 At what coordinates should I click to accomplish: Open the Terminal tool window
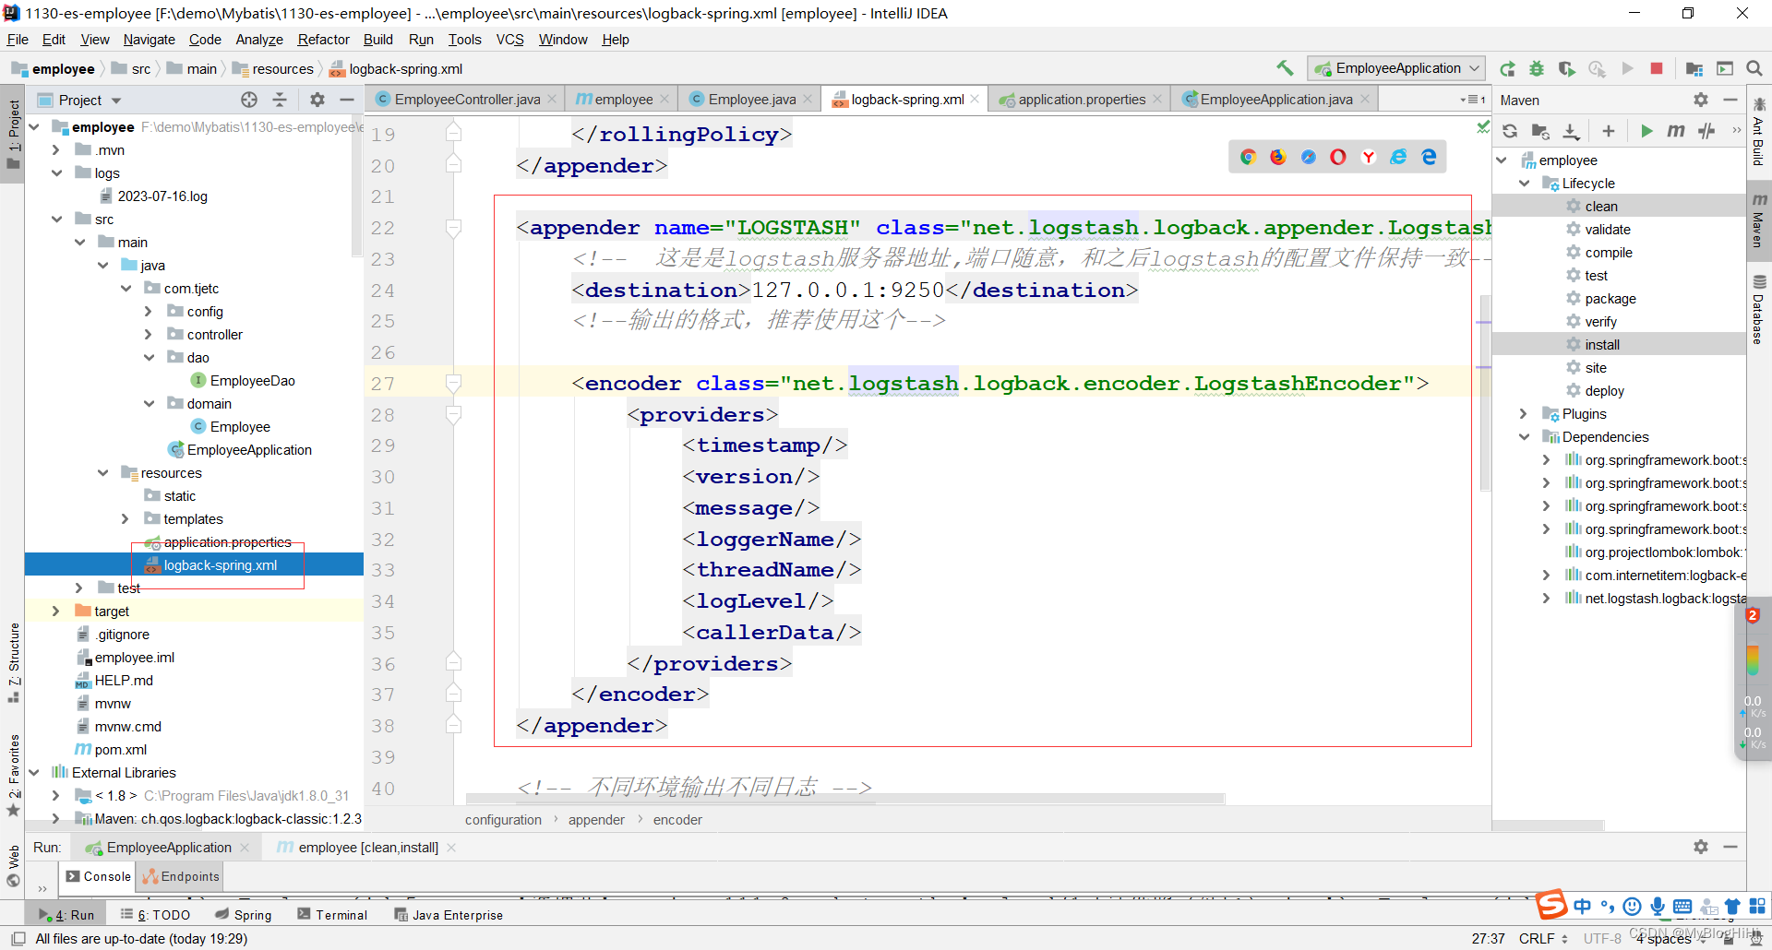(x=332, y=915)
